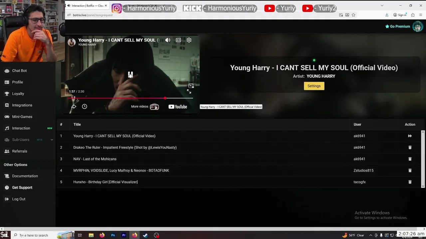Screen dimensions: 426x239
Task: Click the Title column header
Action: pos(77,124)
